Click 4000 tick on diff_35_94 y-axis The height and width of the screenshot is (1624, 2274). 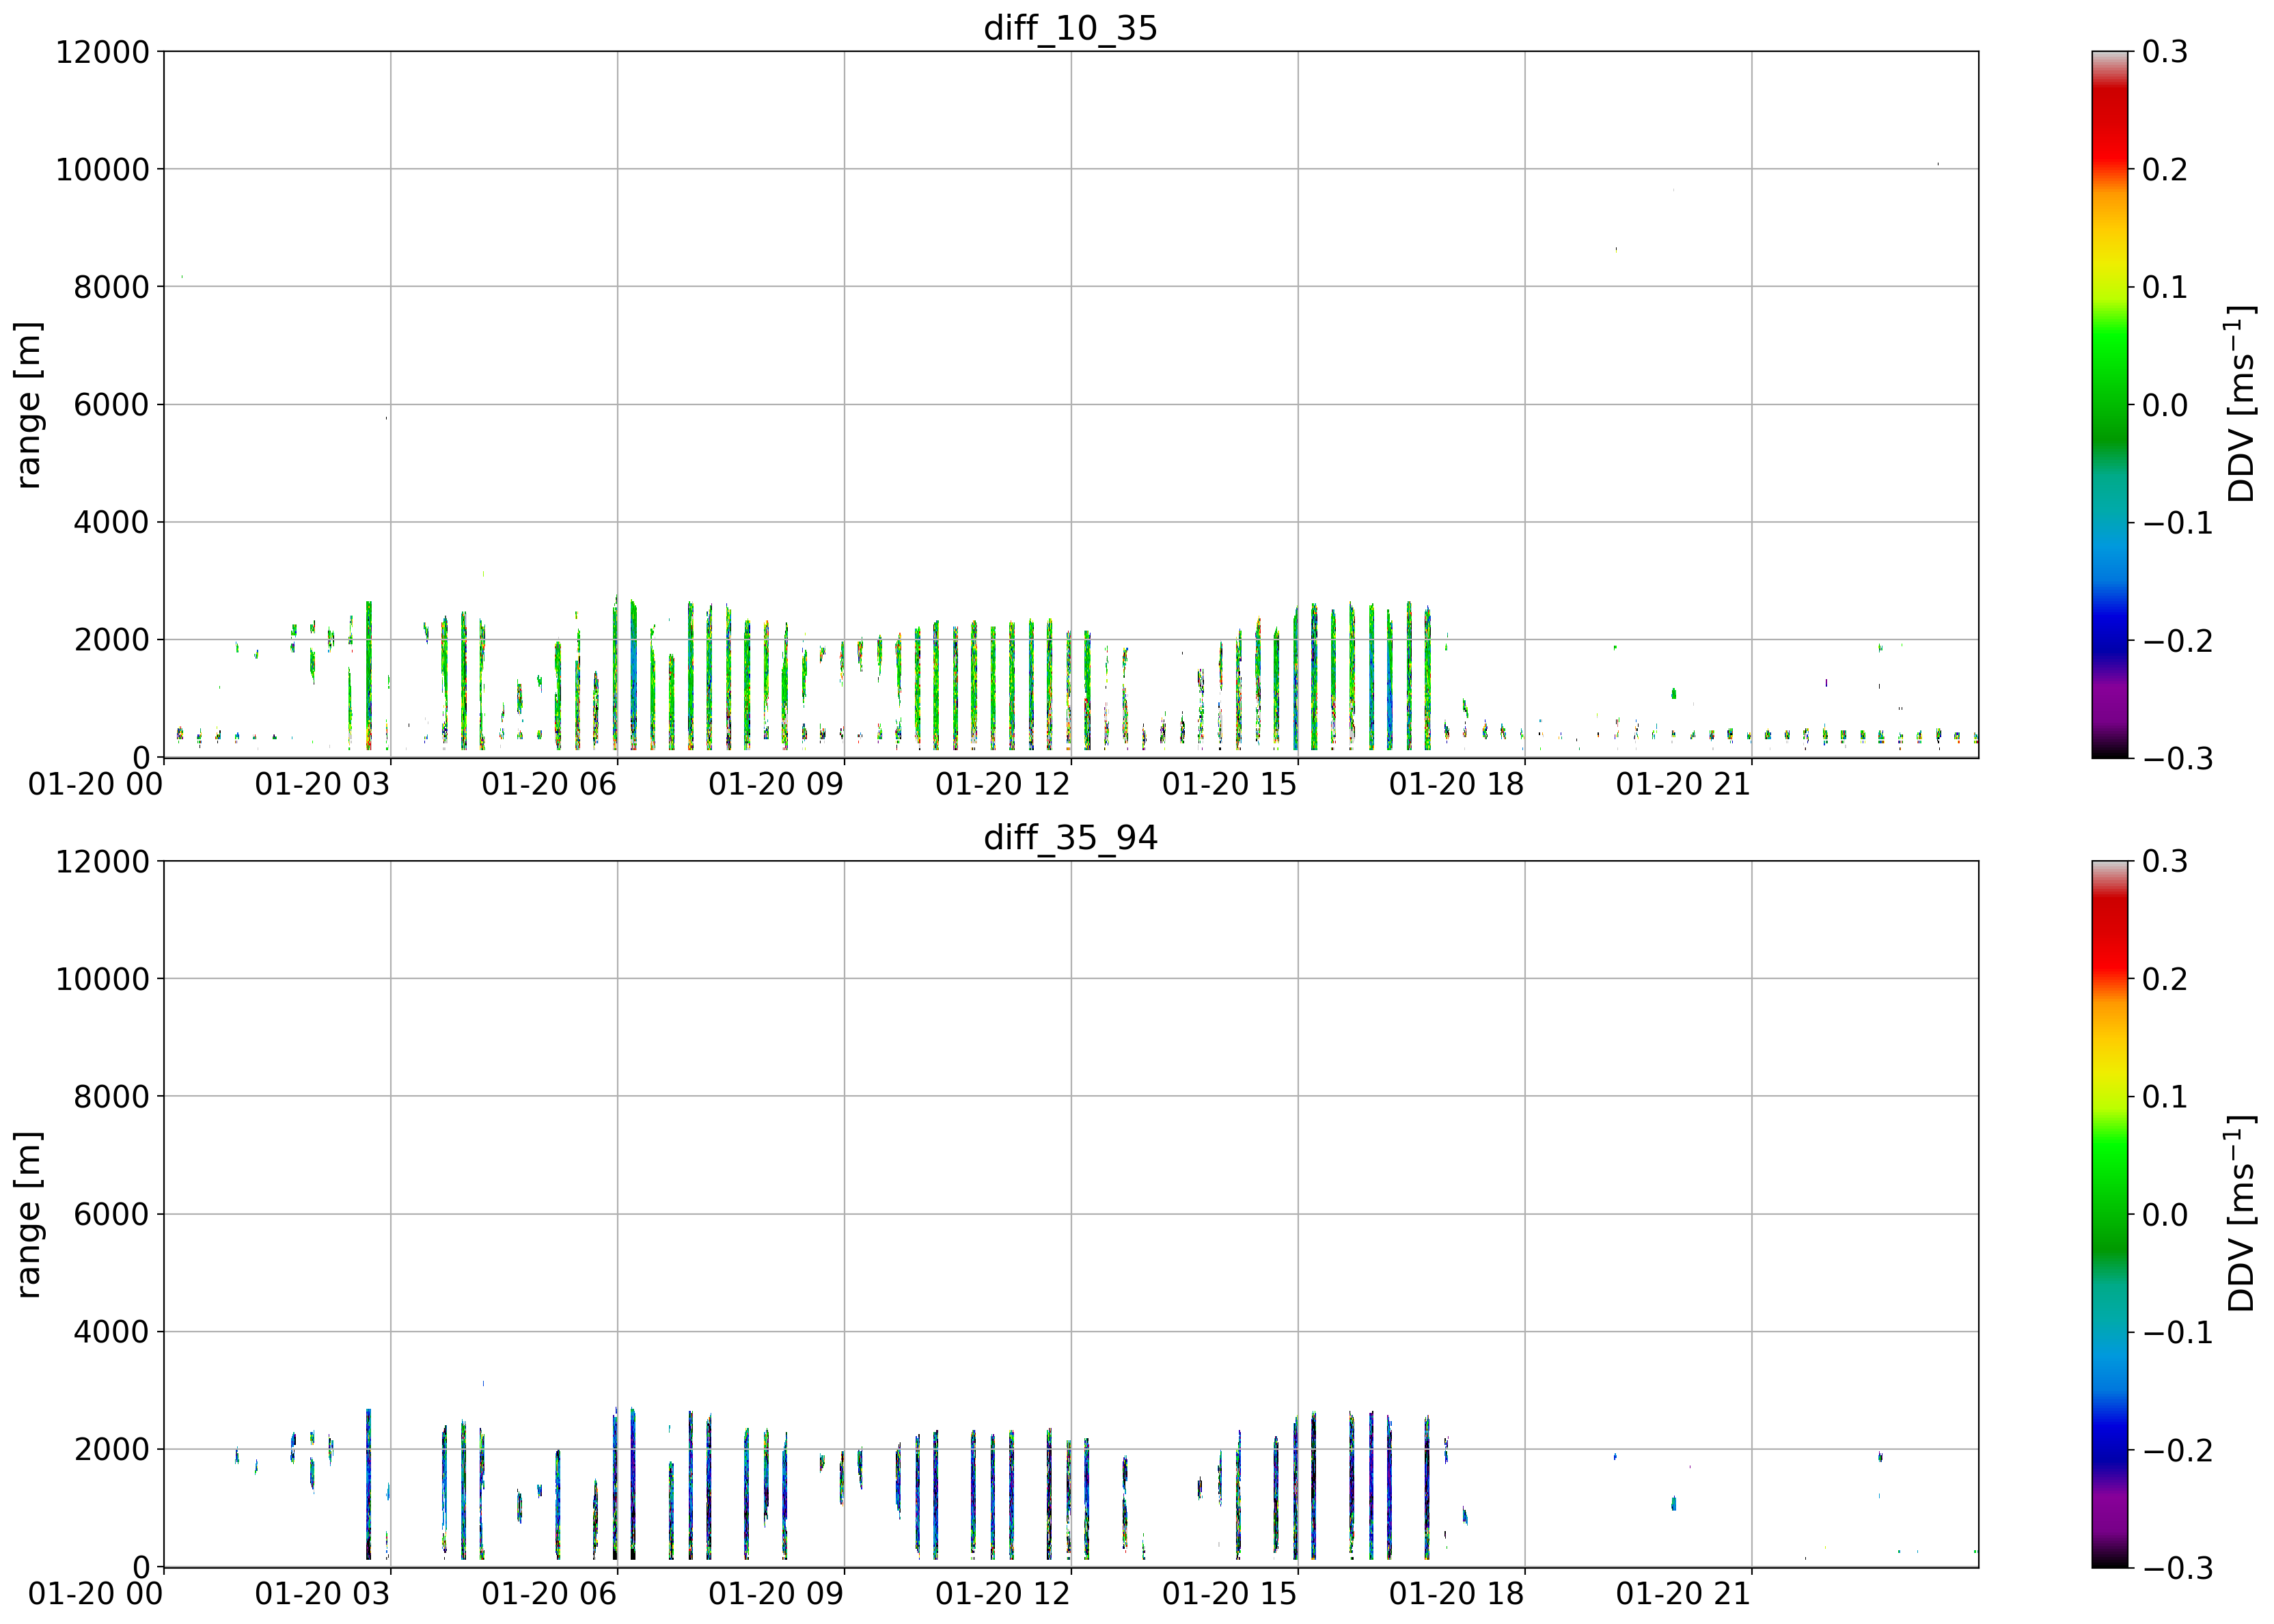pos(112,1332)
